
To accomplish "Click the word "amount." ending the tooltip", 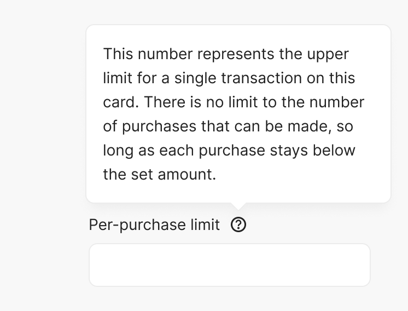I will tap(187, 175).
